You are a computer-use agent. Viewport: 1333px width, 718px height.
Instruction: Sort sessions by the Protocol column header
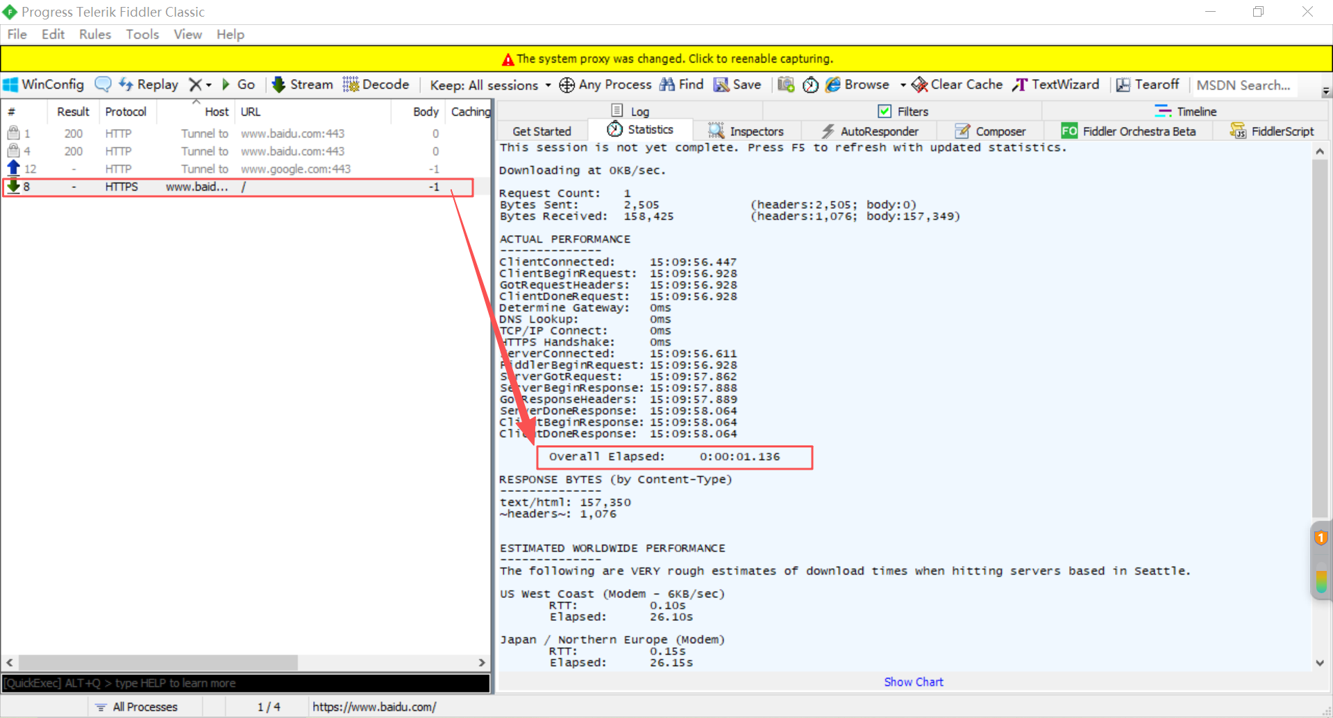coord(128,112)
